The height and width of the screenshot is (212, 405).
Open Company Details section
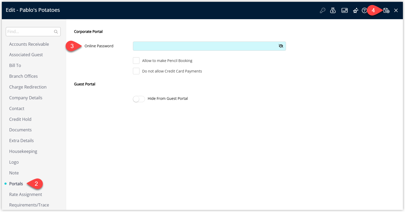point(26,98)
